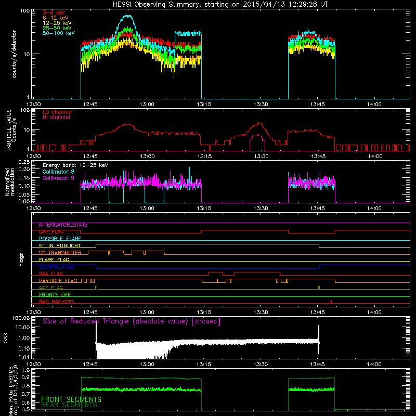Click the SAA_FLAG label
416x416 pixels.
(x=51, y=274)
